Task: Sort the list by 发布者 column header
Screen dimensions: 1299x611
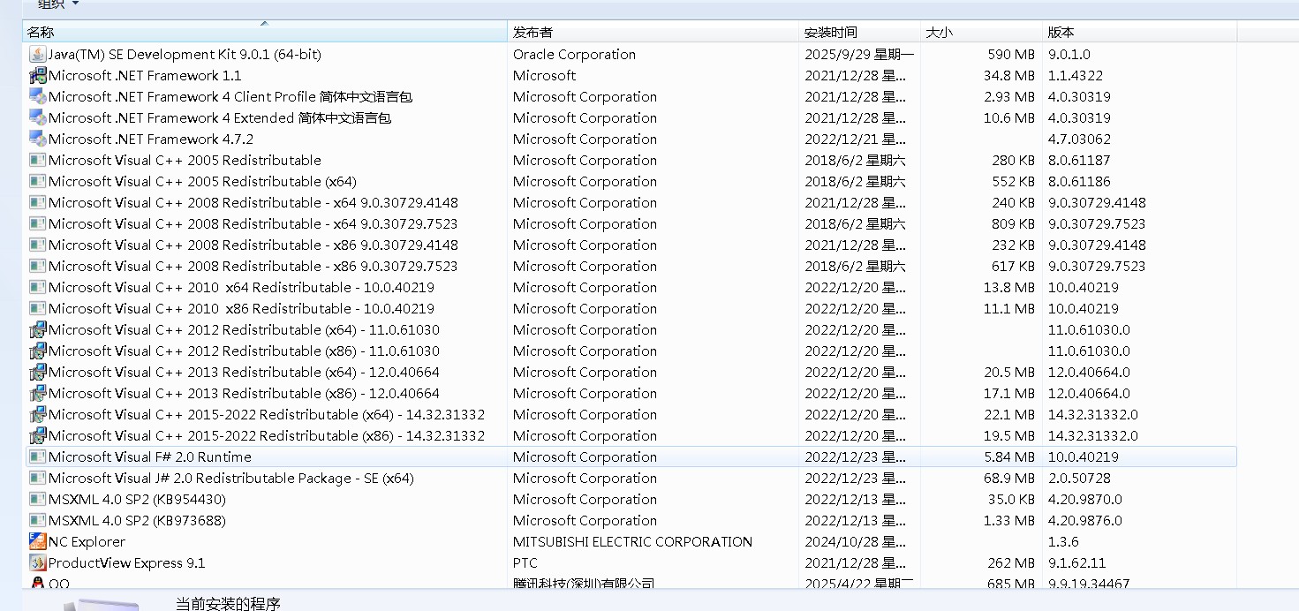Action: pyautogui.click(x=532, y=33)
